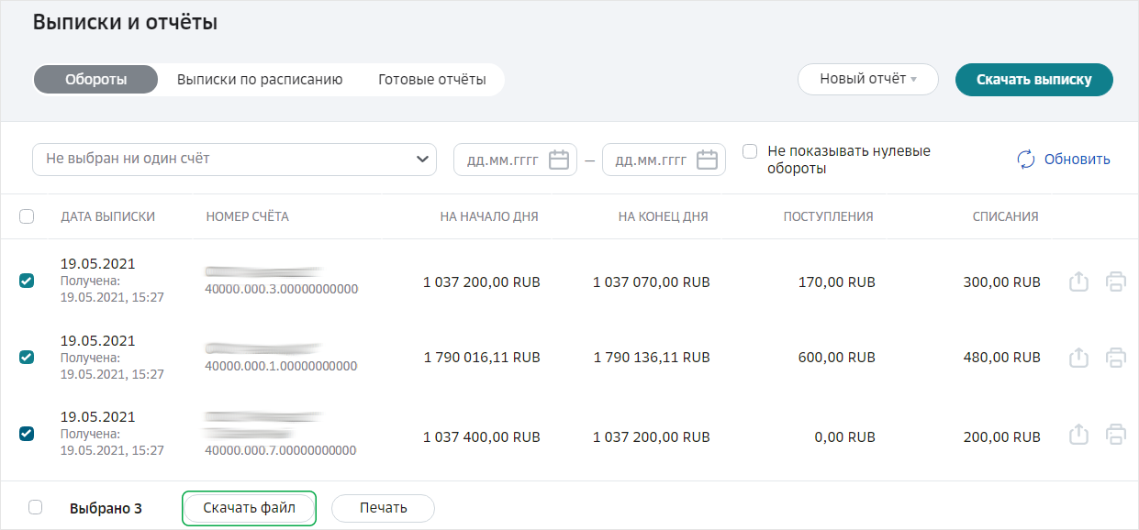This screenshot has height=530, width=1139.
Task: Click the value '1 037 070,00 RUB'
Action: pyautogui.click(x=652, y=282)
